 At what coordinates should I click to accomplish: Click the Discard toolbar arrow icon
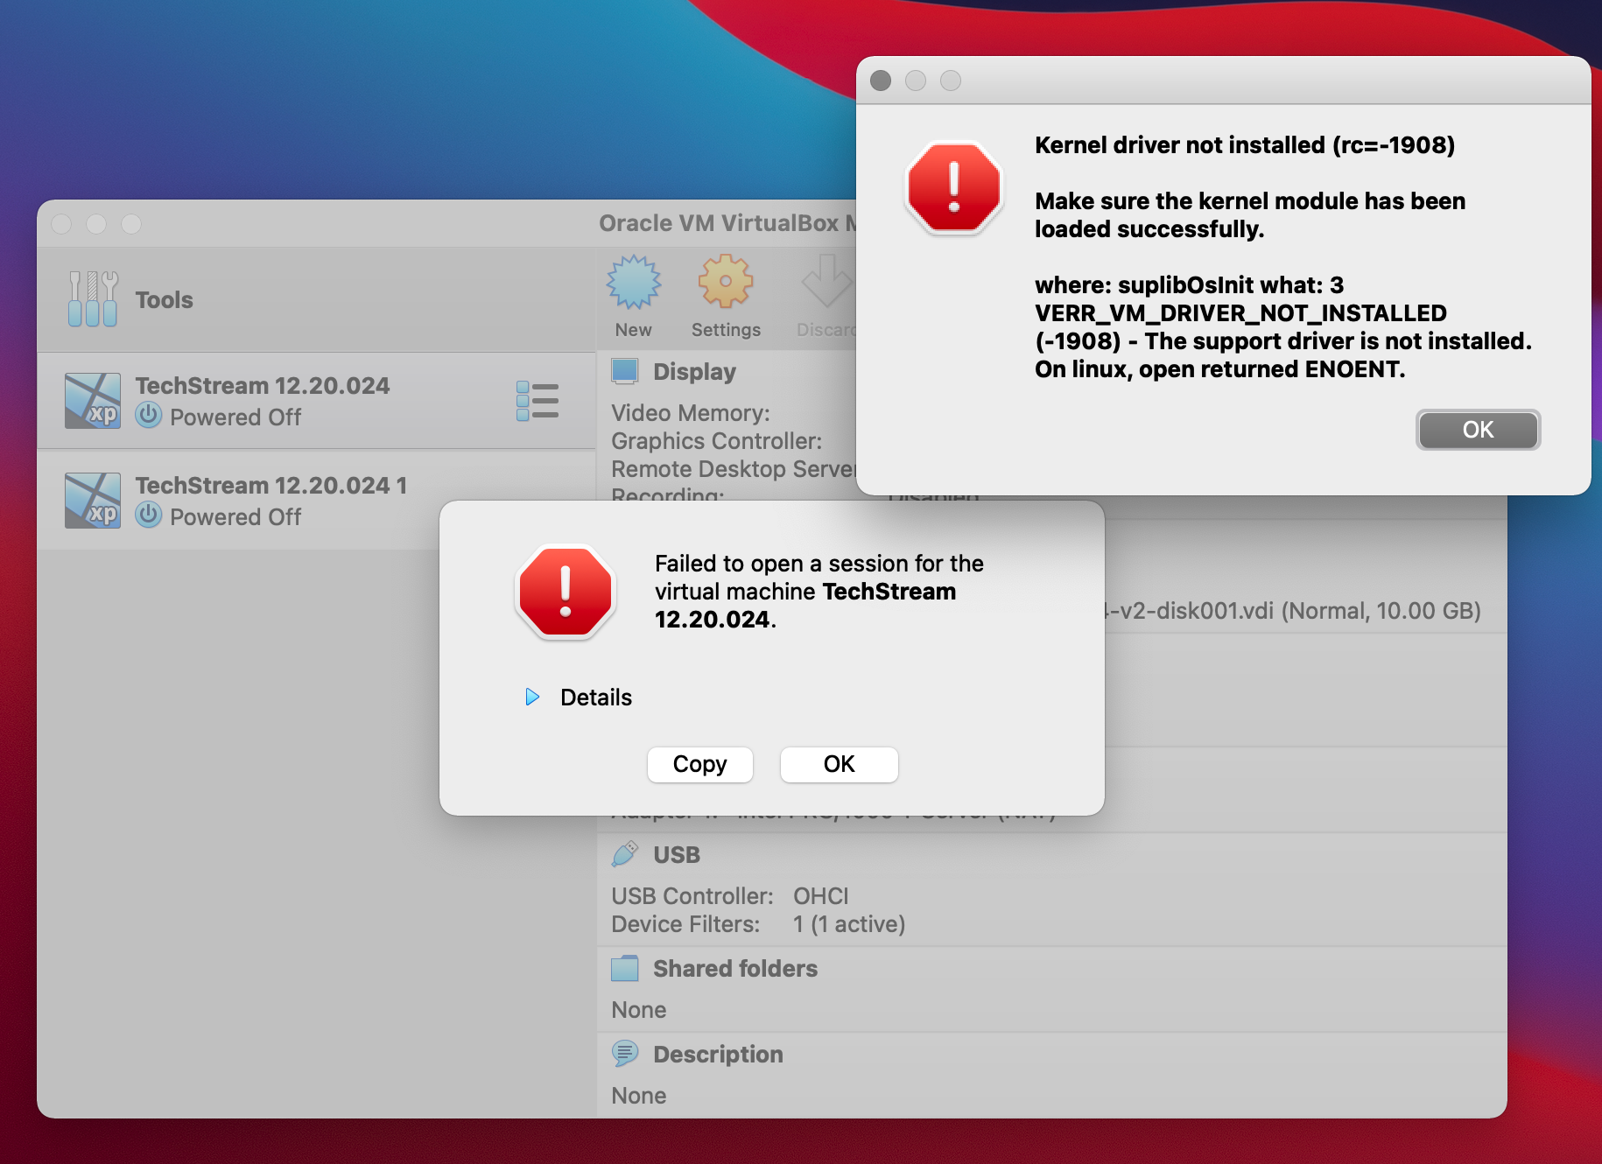[827, 282]
